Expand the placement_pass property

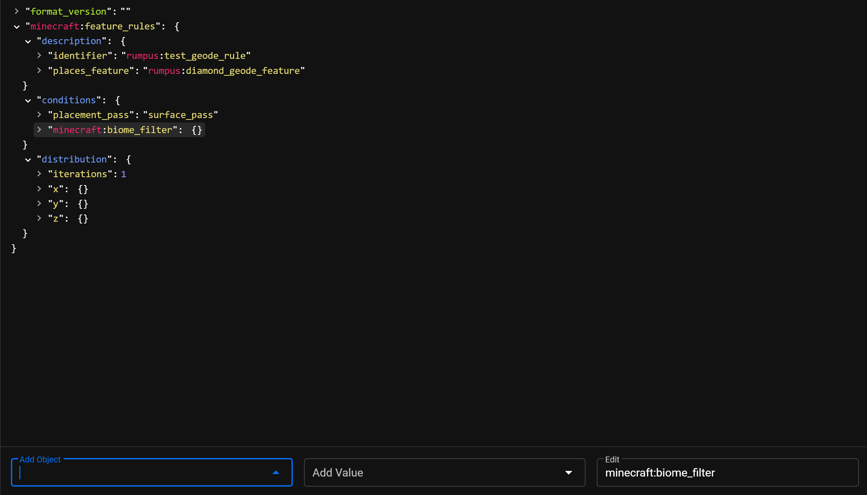tap(40, 115)
